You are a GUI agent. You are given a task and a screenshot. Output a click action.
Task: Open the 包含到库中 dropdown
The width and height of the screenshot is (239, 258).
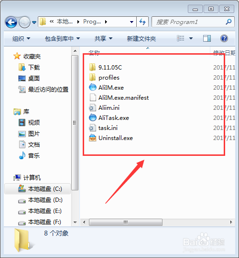click(x=62, y=39)
